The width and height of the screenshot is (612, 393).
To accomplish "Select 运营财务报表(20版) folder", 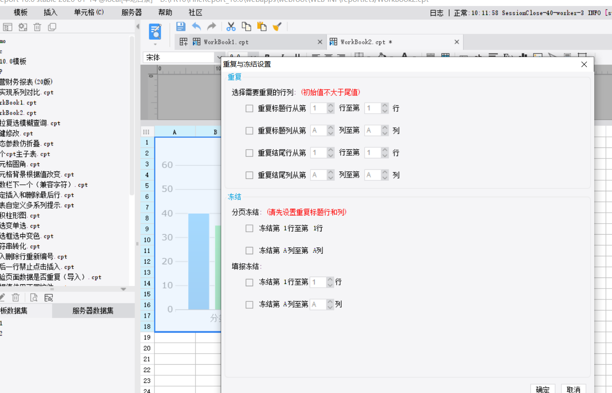I will coord(26,82).
